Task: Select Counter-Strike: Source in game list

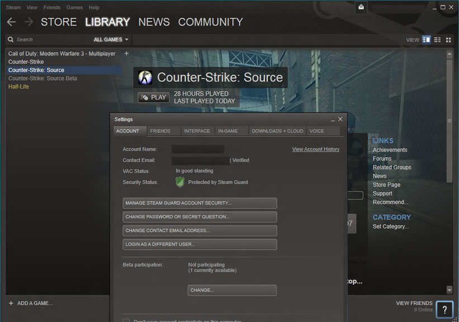Action: [x=64, y=70]
